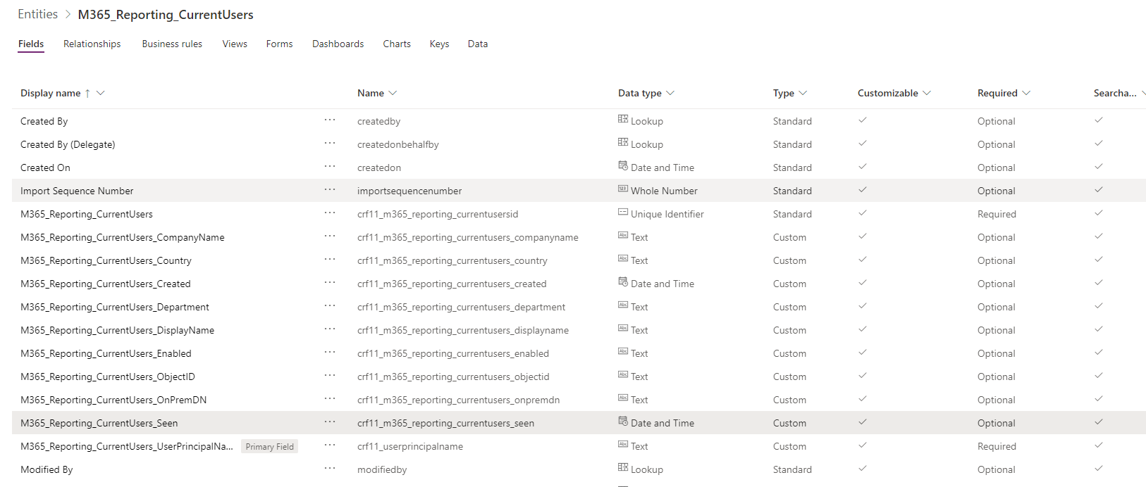Viewport: 1146px width, 487px height.
Task: Click Customizable checkmark for Created By
Action: [863, 120]
